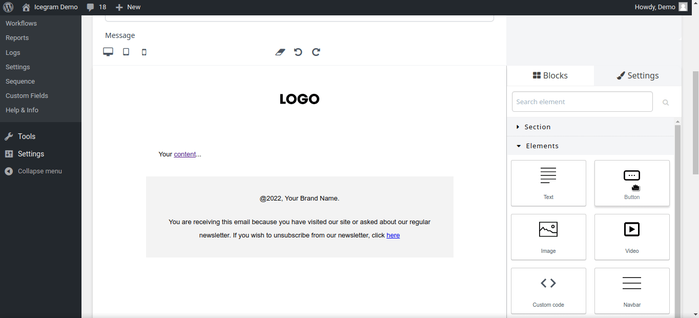
Task: Switch to desktop preview device icon
Action: coord(108,52)
